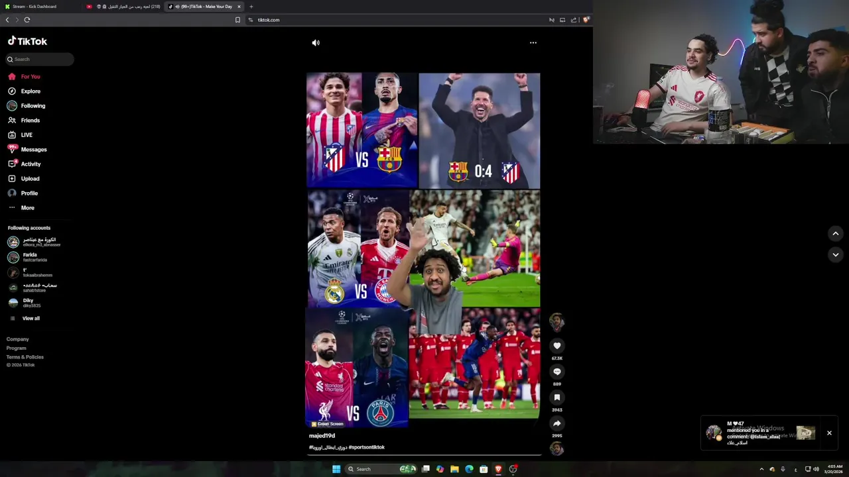Screen dimensions: 849x477
Task: Expand the More menu in sidebar
Action: tap(21, 208)
